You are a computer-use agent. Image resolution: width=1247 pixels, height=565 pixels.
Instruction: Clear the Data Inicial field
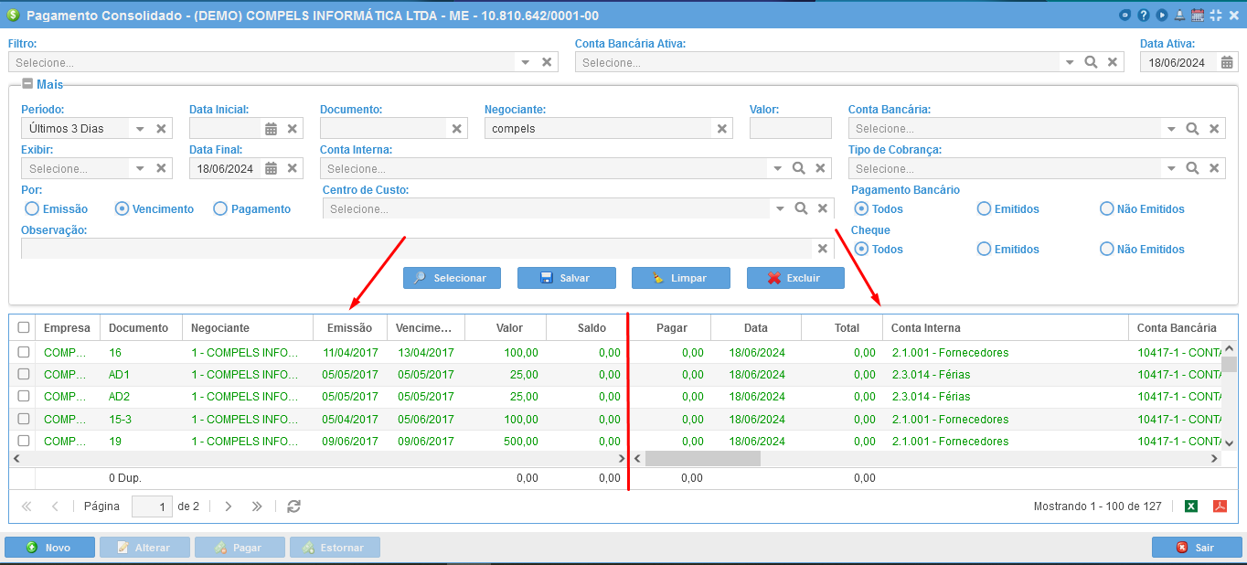(293, 128)
